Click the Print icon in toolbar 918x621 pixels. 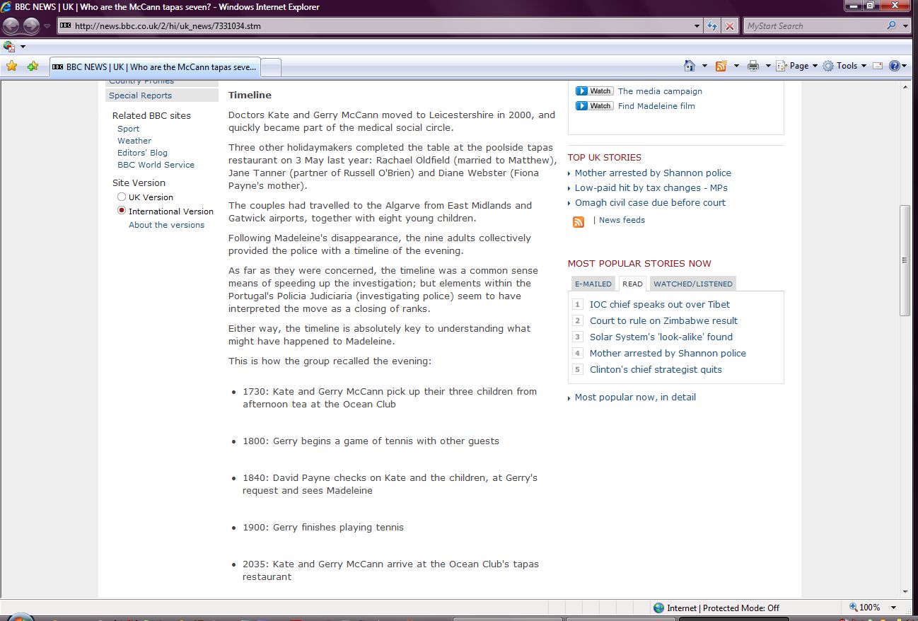click(x=753, y=66)
